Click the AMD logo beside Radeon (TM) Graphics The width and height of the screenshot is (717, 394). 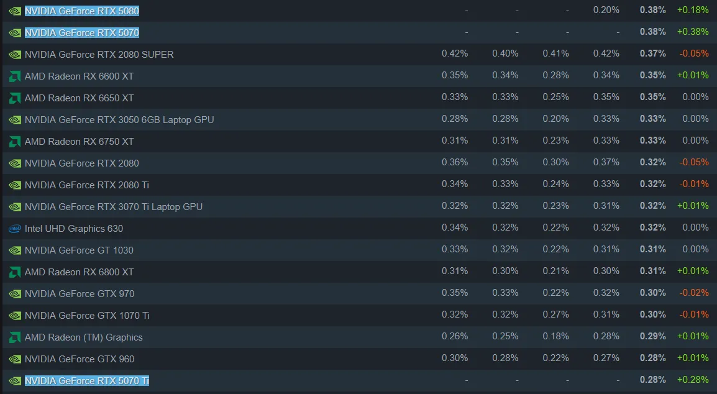pos(15,337)
